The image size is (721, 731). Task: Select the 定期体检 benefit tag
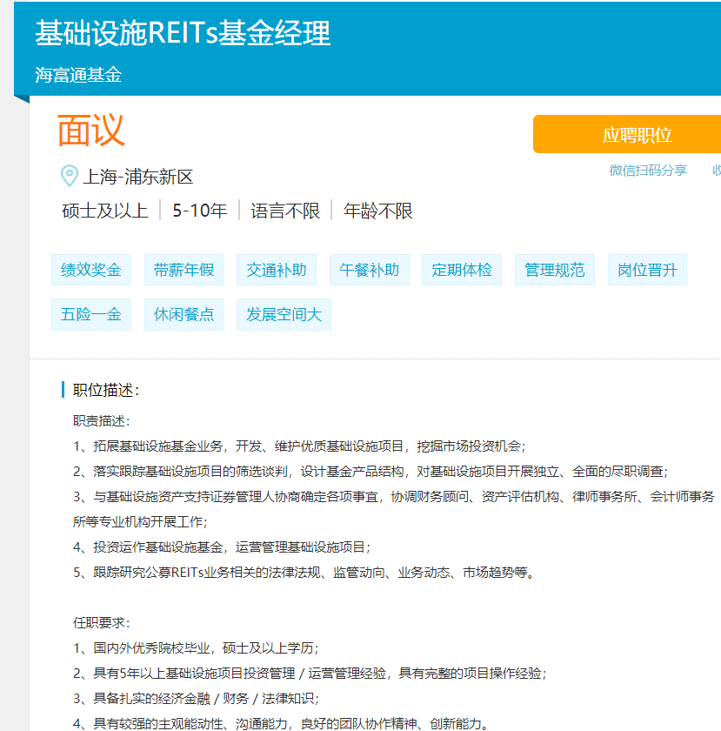tap(461, 269)
